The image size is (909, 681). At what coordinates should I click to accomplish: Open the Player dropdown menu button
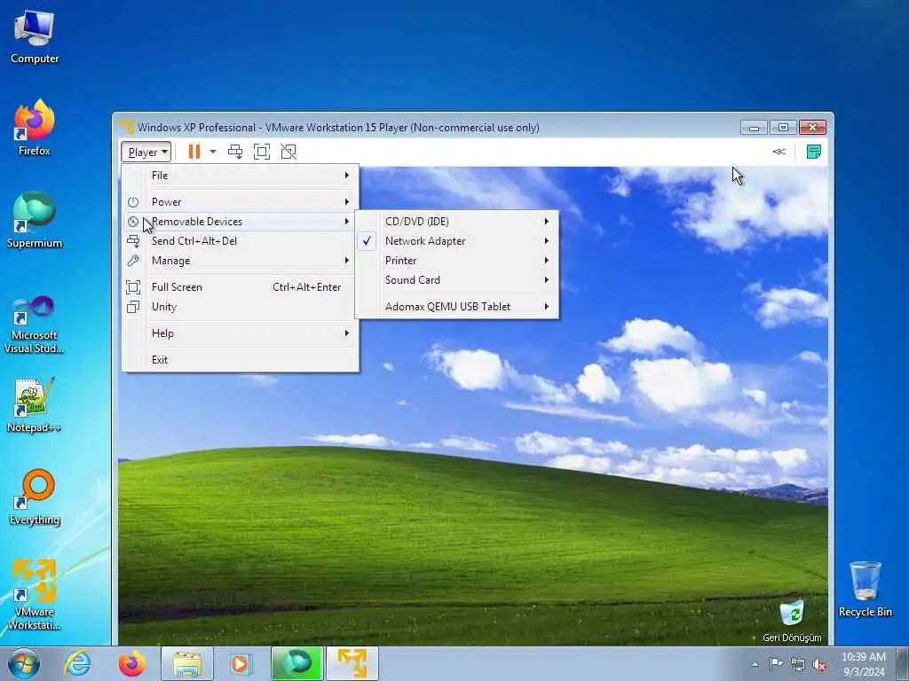click(146, 153)
